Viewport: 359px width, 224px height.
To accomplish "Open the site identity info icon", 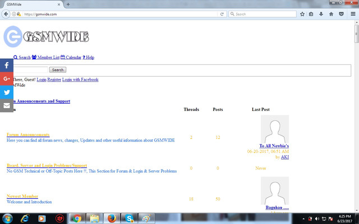I will [x=14, y=14].
